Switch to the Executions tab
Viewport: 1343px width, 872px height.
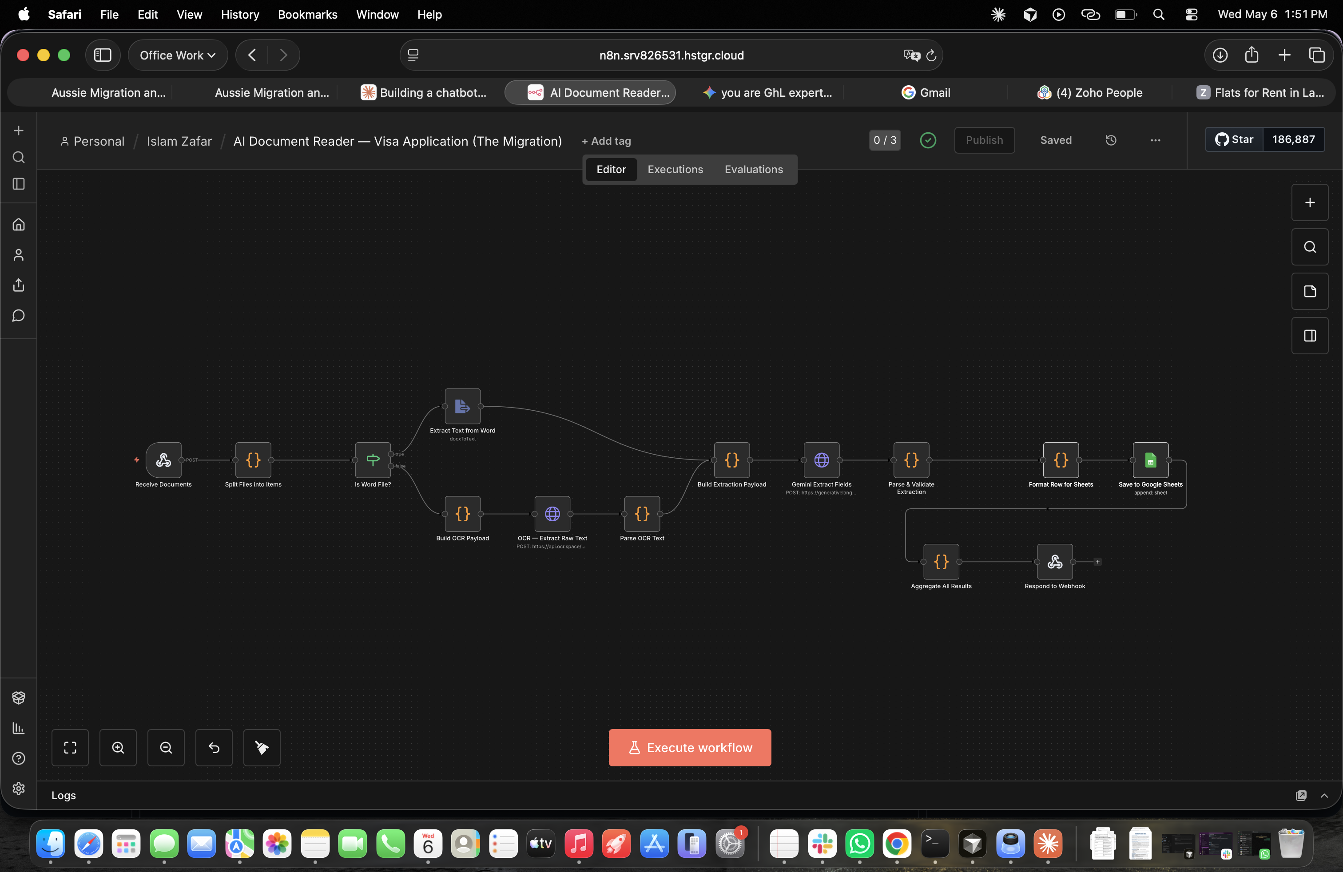pos(675,169)
